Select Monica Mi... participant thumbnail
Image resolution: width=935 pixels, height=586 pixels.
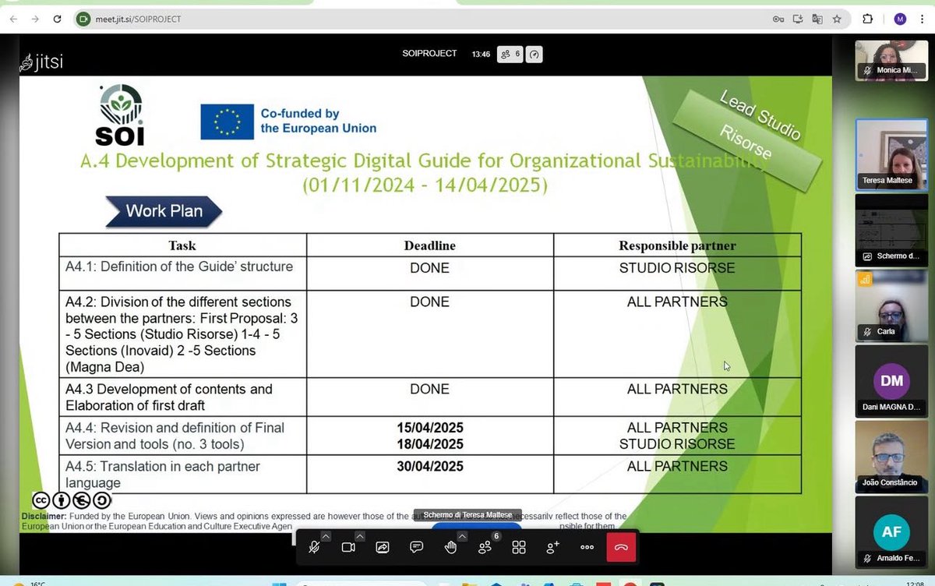click(x=891, y=61)
